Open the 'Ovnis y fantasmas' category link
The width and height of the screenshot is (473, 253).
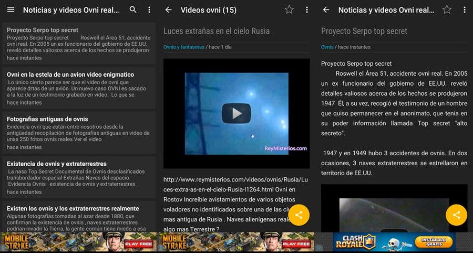coord(184,47)
